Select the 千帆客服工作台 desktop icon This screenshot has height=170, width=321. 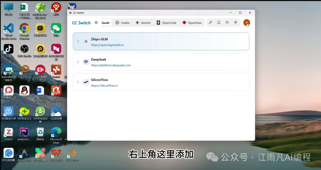coord(9,94)
